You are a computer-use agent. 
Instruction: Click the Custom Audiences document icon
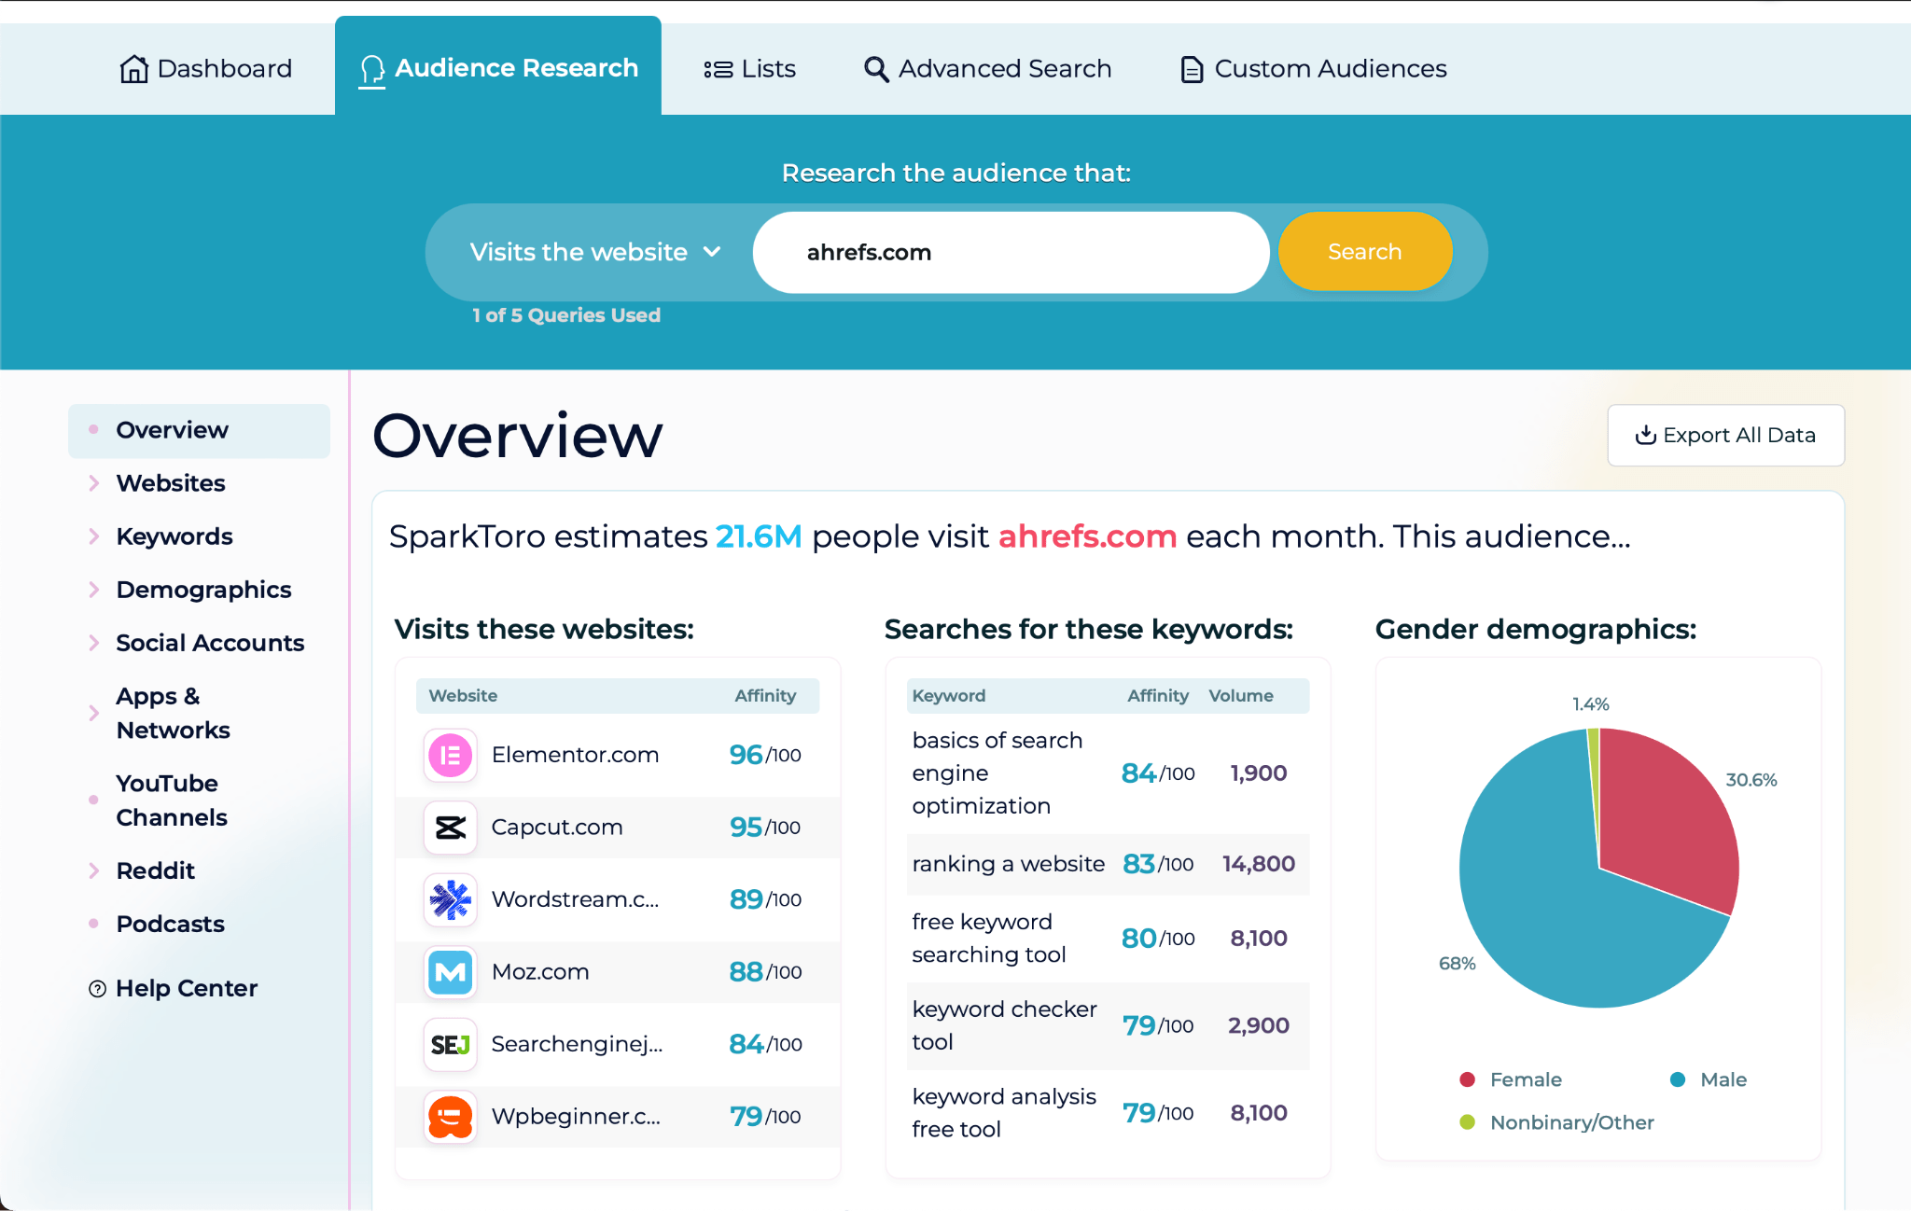click(1191, 68)
